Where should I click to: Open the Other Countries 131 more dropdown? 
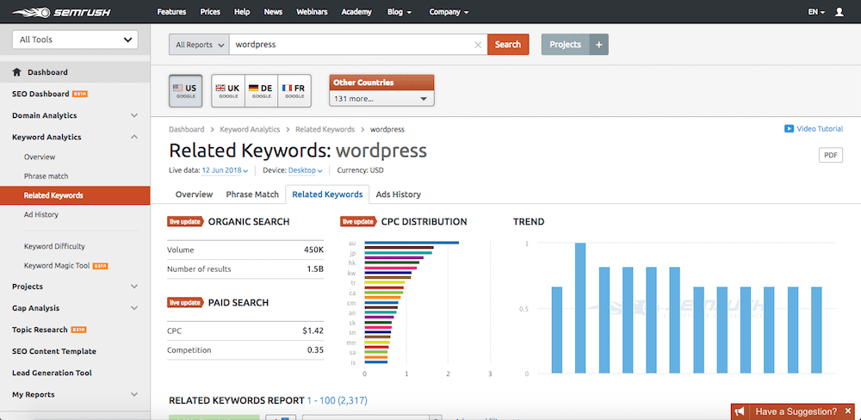[x=381, y=99]
